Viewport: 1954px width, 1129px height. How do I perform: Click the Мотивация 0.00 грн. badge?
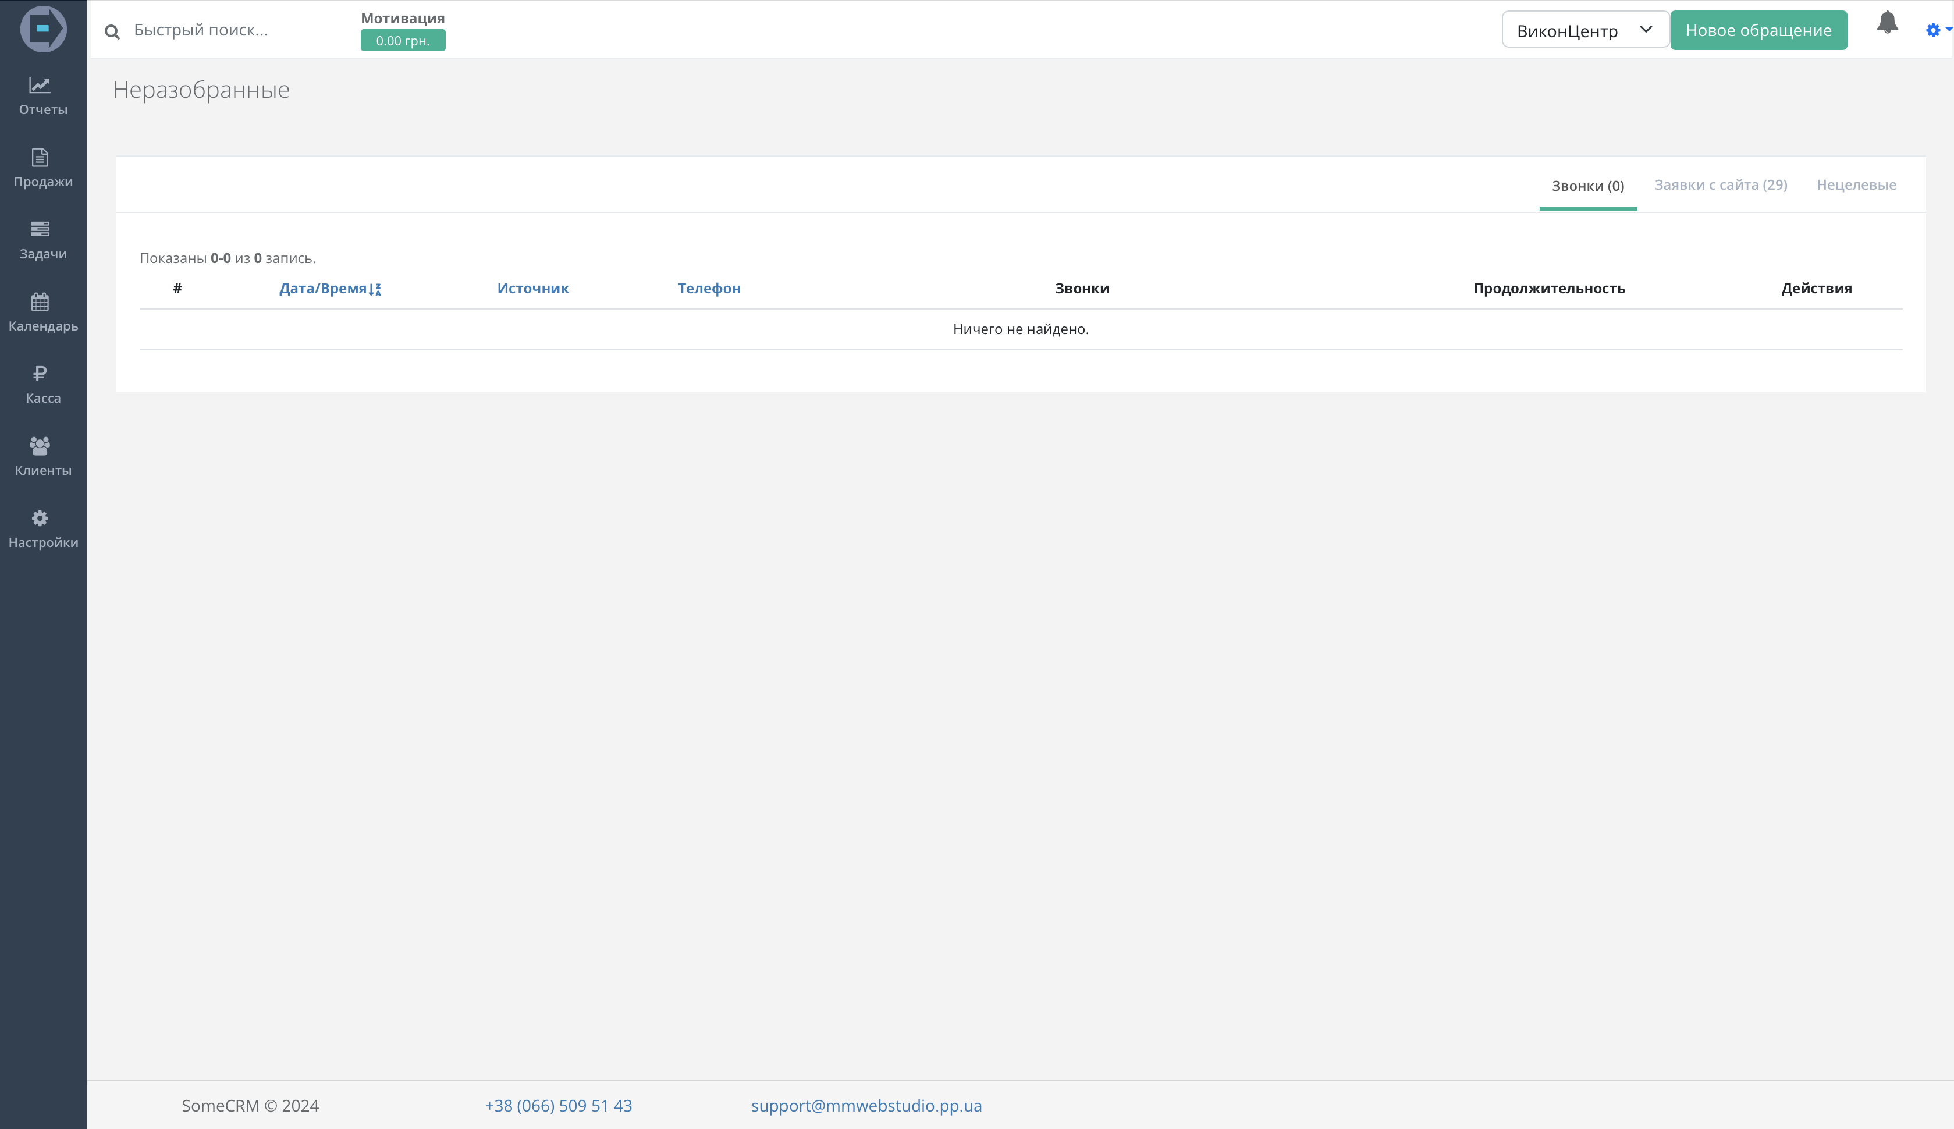coord(402,40)
